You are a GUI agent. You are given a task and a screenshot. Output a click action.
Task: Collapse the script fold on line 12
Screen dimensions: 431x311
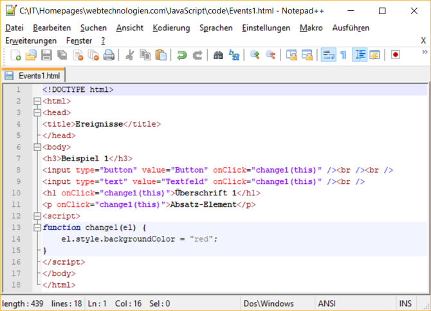(x=37, y=217)
